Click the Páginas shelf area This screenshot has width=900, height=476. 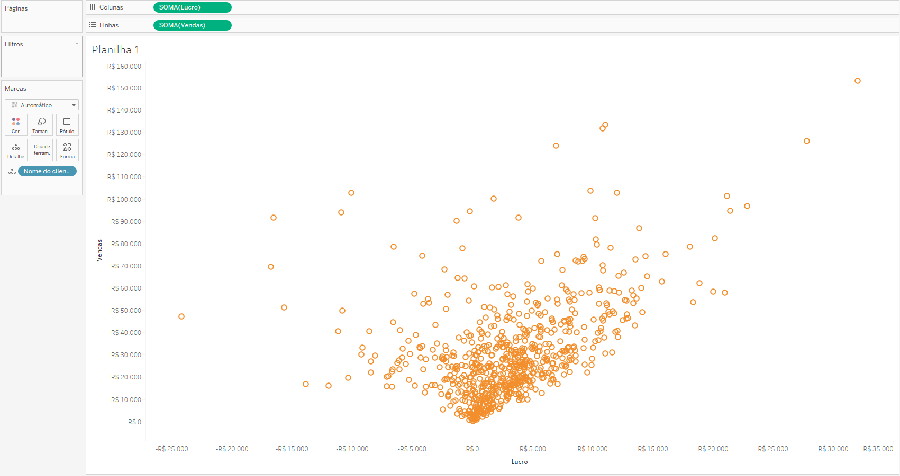pos(42,16)
